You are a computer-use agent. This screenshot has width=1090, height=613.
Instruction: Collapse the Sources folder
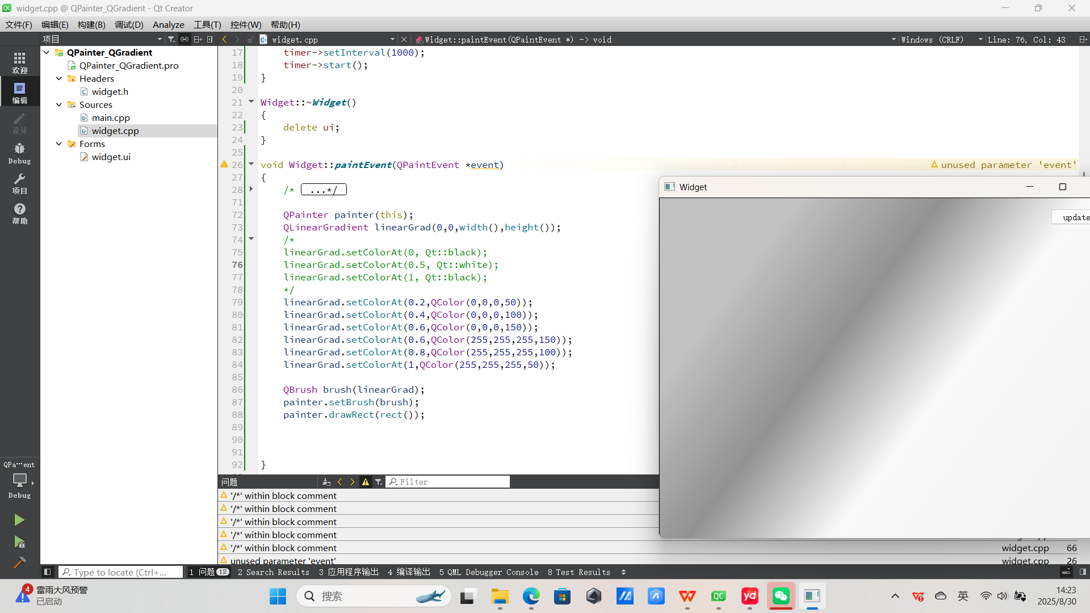tap(59, 104)
